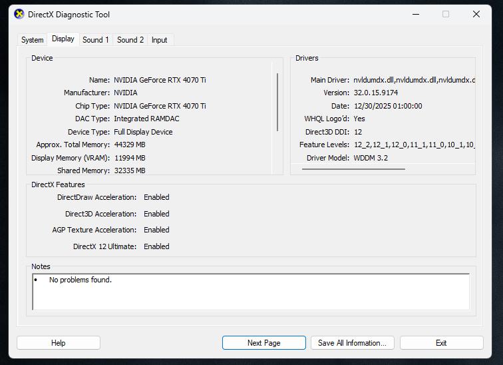
Task: Switch to the System tab
Action: click(x=33, y=40)
